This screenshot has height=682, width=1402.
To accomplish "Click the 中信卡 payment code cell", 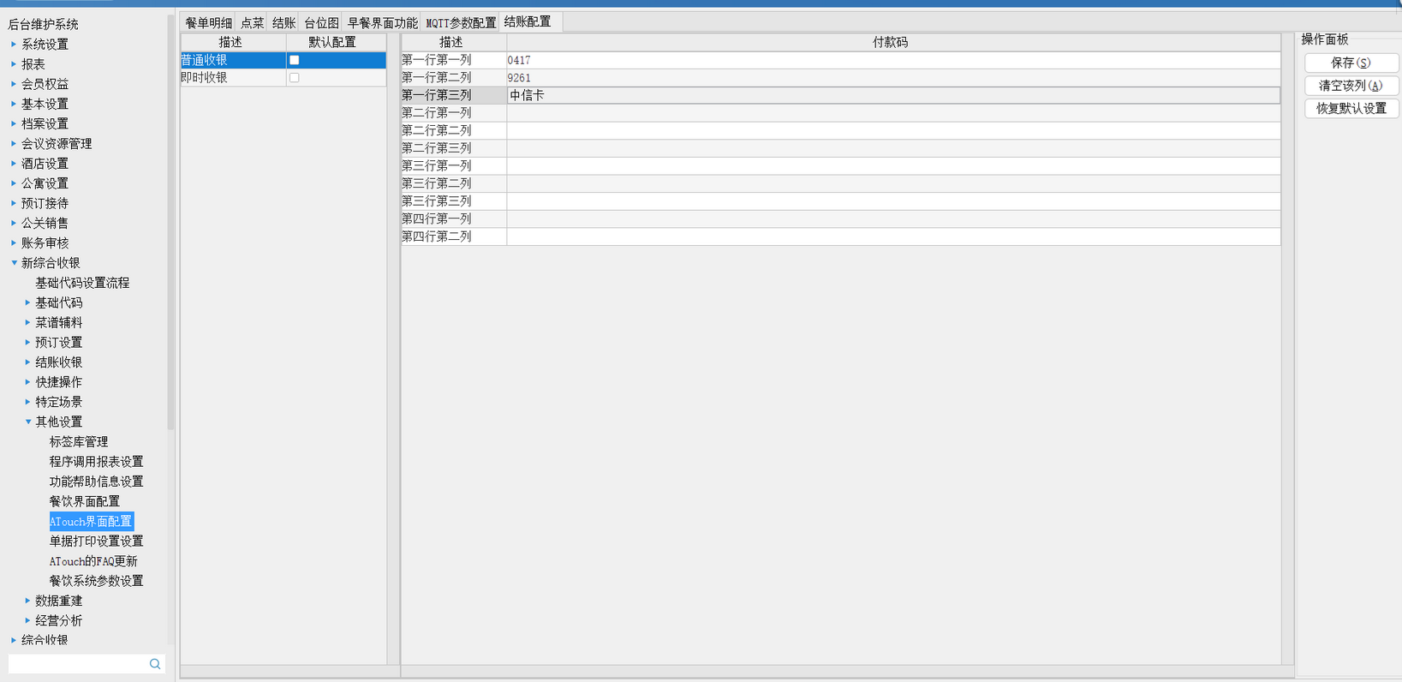I will pyautogui.click(x=893, y=95).
